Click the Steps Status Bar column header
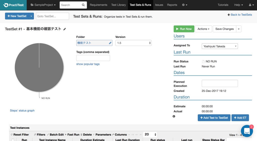Image resolution: width=257 pixels, height=141 pixels. pyautogui.click(x=213, y=140)
